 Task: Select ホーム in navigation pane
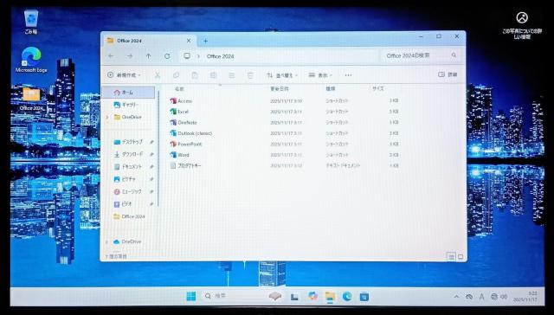click(x=129, y=93)
